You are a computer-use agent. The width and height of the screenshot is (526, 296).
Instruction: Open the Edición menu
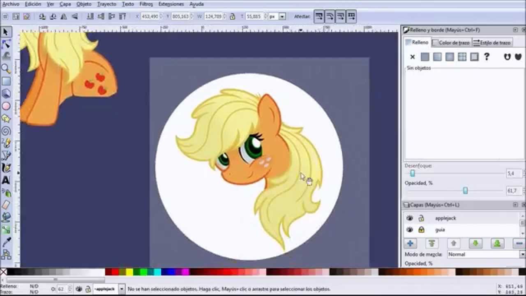(x=33, y=4)
